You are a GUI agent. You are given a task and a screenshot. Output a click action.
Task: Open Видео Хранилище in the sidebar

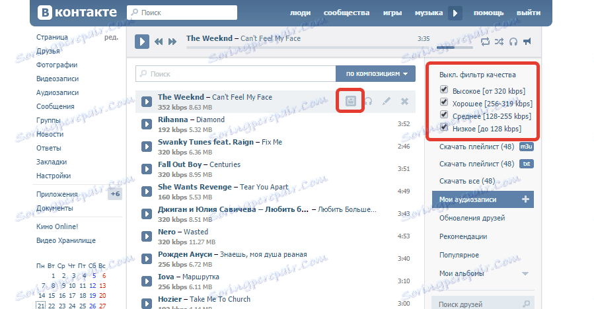(66, 240)
